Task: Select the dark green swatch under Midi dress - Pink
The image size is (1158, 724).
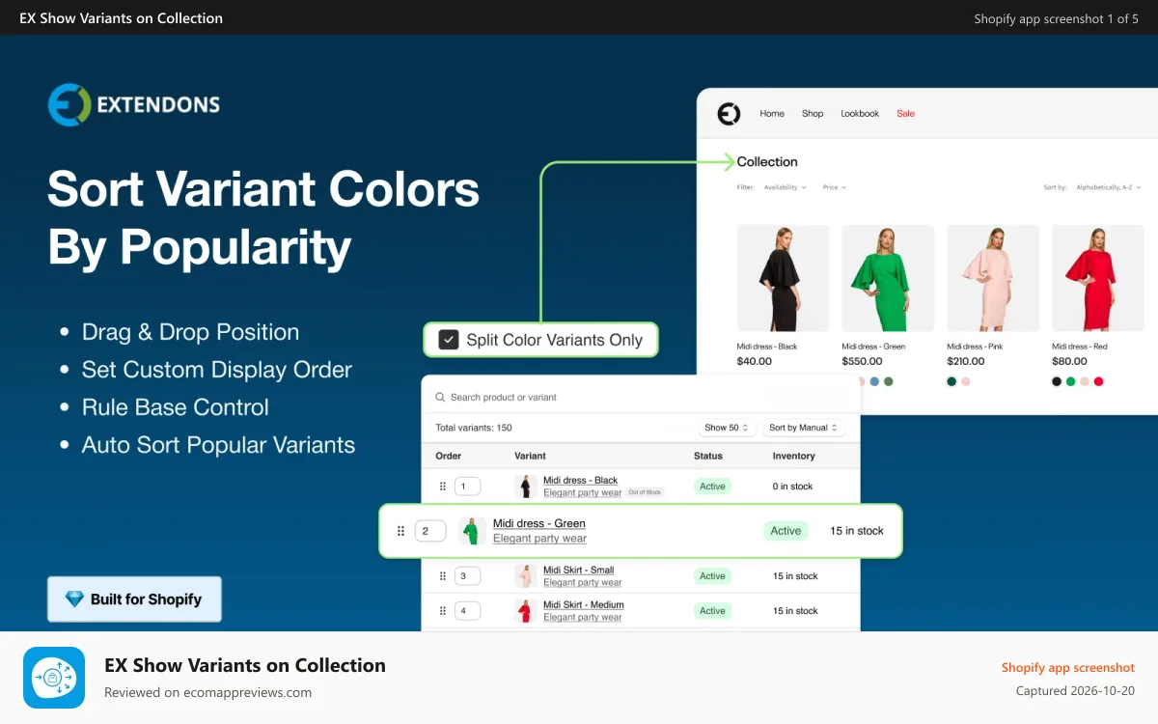Action: tap(951, 381)
